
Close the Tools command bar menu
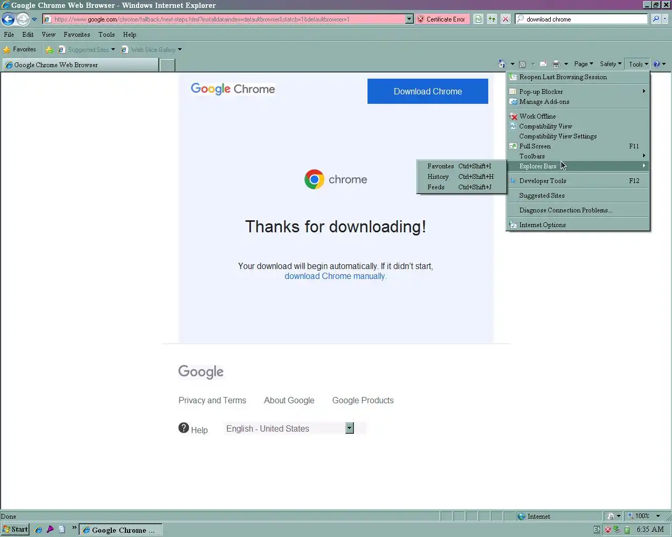click(638, 64)
